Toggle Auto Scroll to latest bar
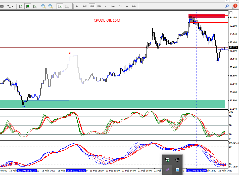Screen dimensions: 239x175 coord(60,6)
